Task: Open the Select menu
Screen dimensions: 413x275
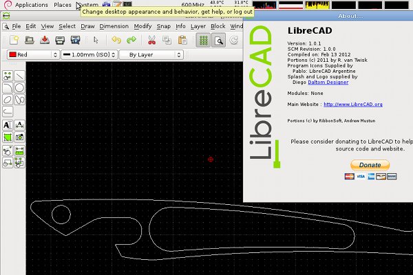Action: (x=67, y=26)
